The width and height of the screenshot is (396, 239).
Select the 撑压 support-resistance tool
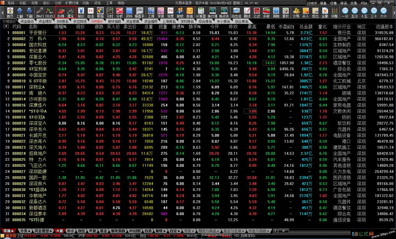(71, 13)
